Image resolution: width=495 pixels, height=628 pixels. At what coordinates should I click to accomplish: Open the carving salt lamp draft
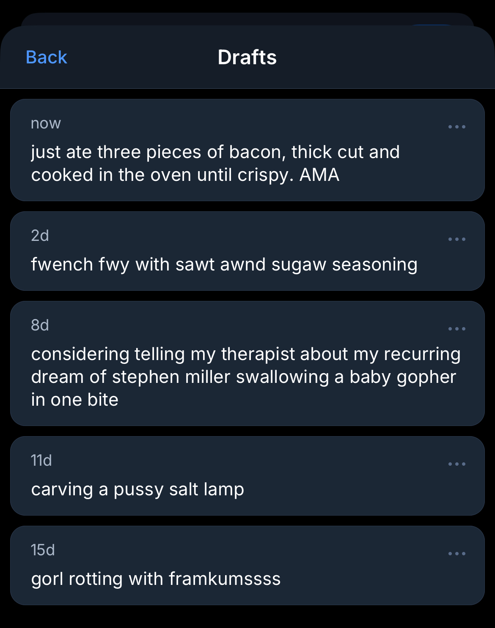coord(137,489)
